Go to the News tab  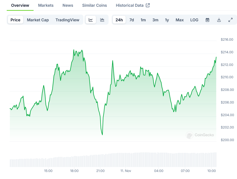tap(68, 5)
